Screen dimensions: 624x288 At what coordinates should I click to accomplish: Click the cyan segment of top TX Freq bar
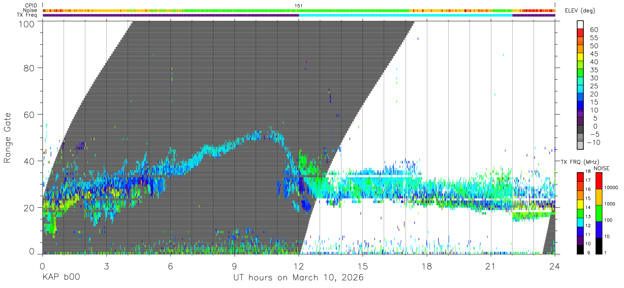tap(405, 15)
